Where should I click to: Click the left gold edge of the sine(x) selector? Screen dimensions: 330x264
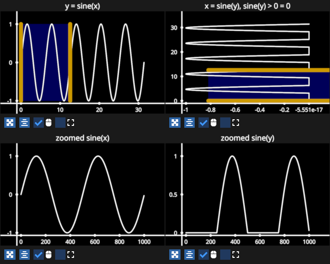pos(21,62)
